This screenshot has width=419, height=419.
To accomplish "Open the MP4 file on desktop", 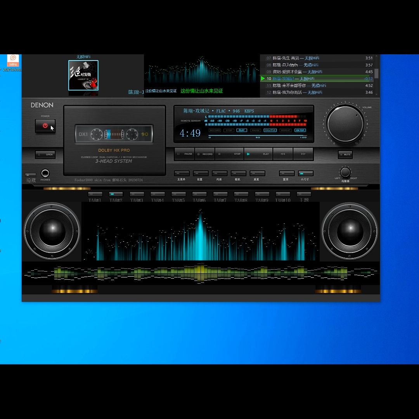I will [12, 62].
